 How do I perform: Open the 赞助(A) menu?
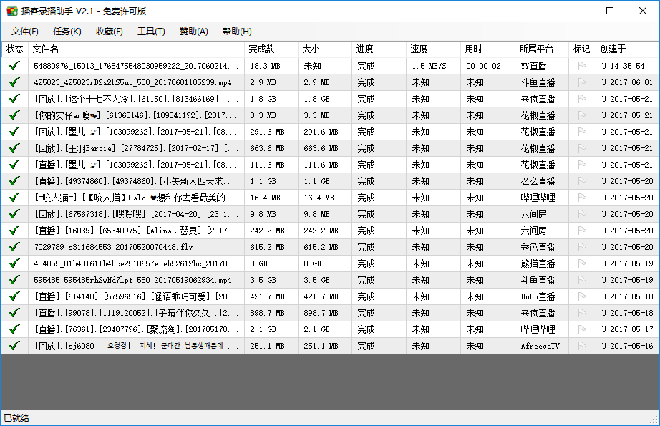coord(193,32)
